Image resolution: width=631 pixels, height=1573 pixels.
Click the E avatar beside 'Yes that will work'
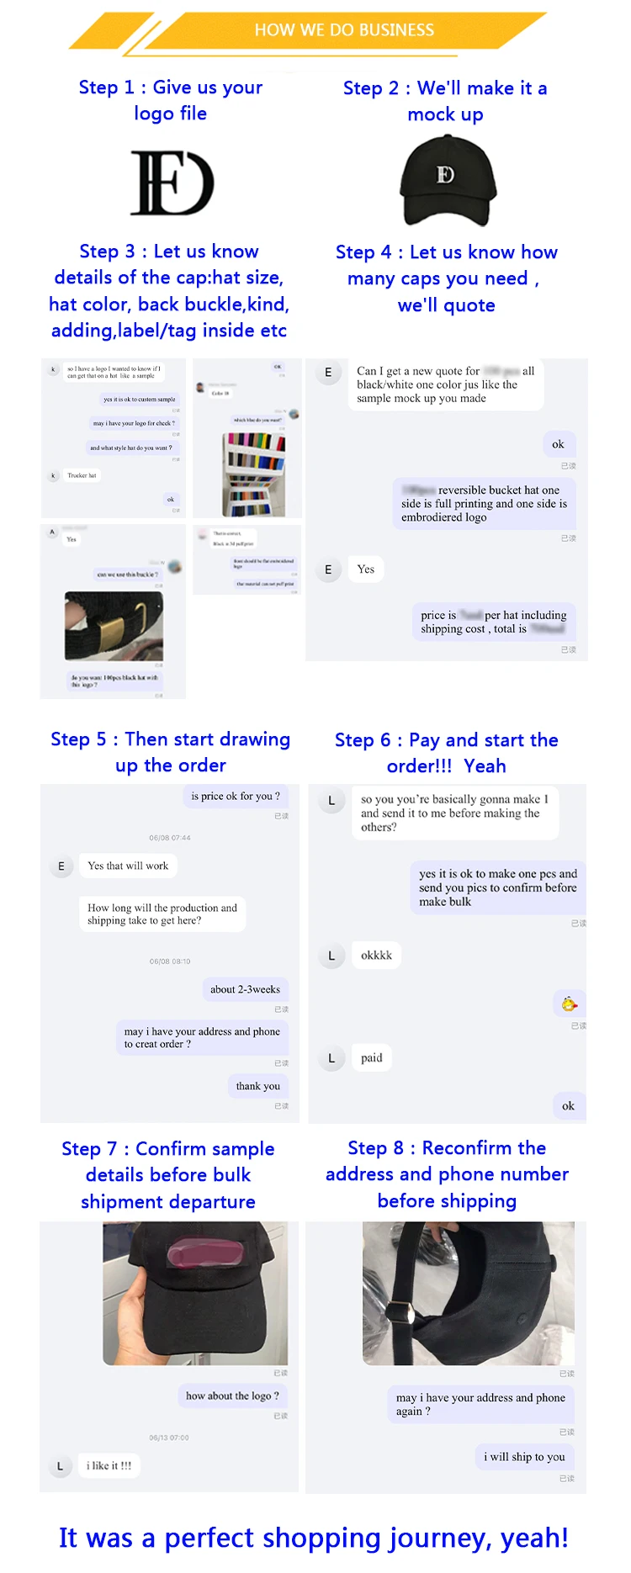(x=61, y=866)
